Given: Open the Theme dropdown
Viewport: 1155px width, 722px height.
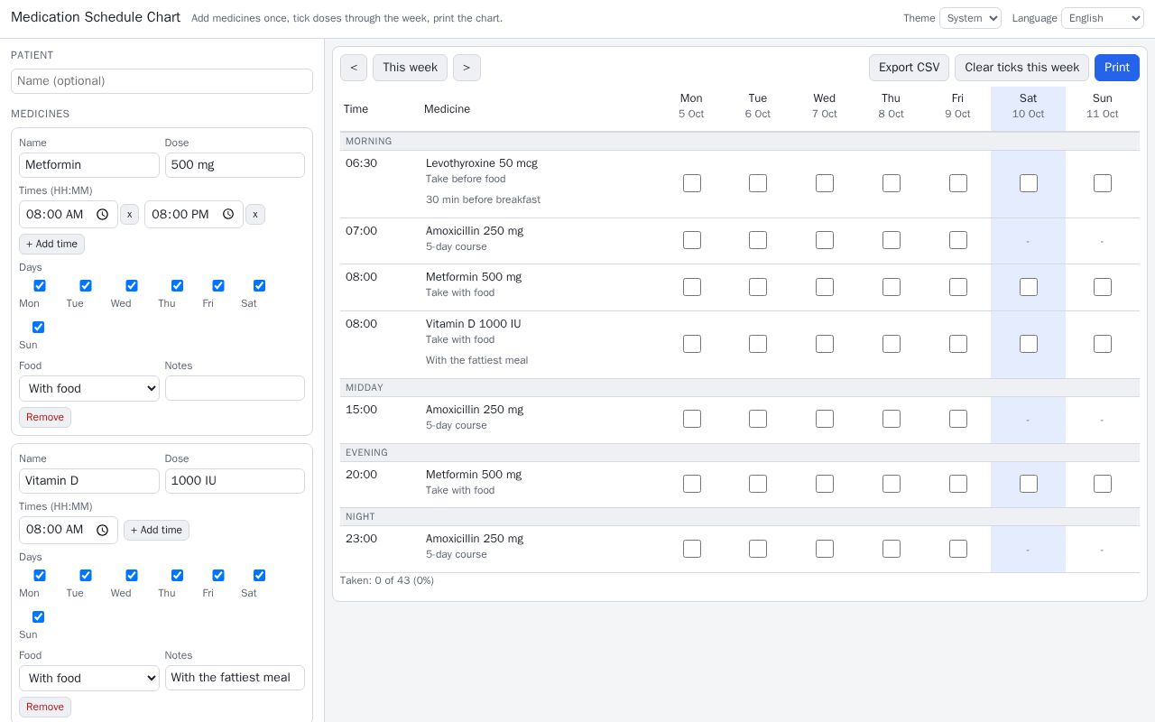Looking at the screenshot, I should tap(970, 18).
